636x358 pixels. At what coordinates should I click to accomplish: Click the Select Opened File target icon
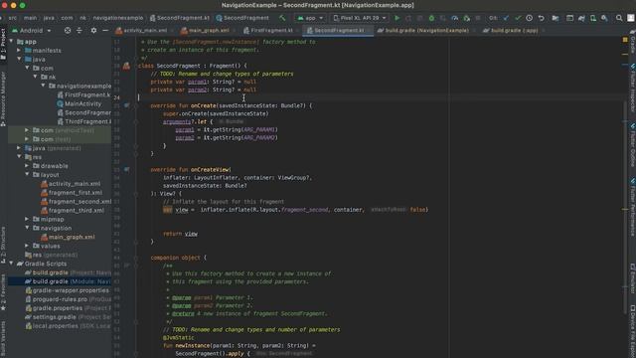pyautogui.click(x=68, y=31)
